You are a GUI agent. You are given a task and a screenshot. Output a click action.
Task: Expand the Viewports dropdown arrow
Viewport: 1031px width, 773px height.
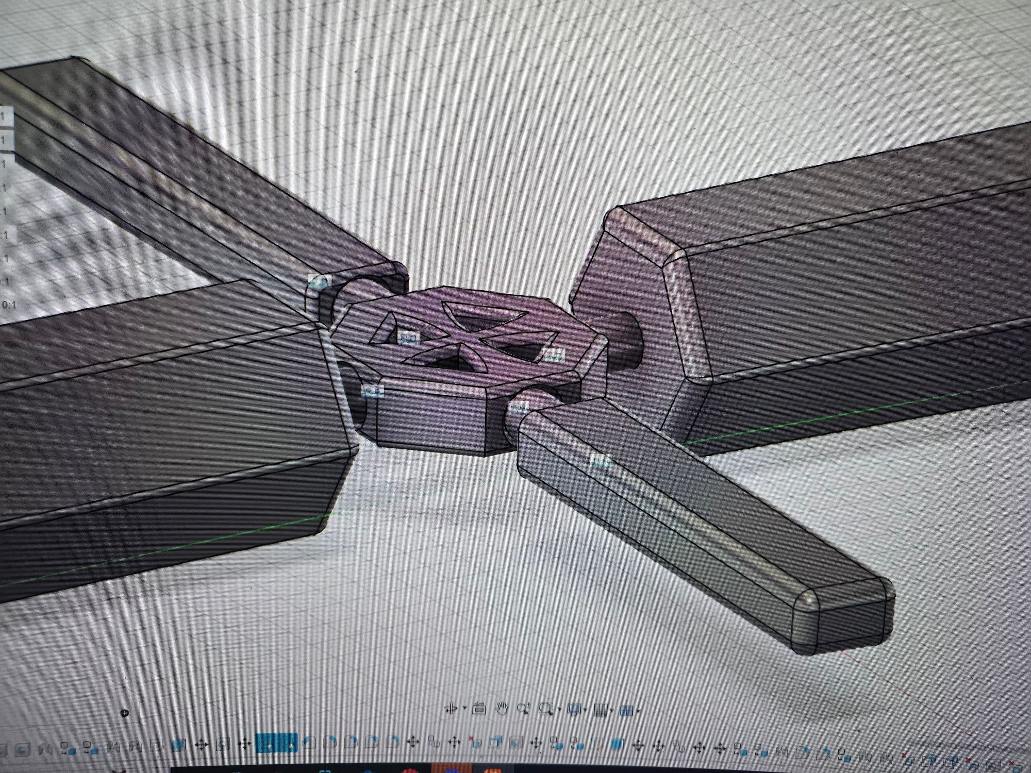639,711
